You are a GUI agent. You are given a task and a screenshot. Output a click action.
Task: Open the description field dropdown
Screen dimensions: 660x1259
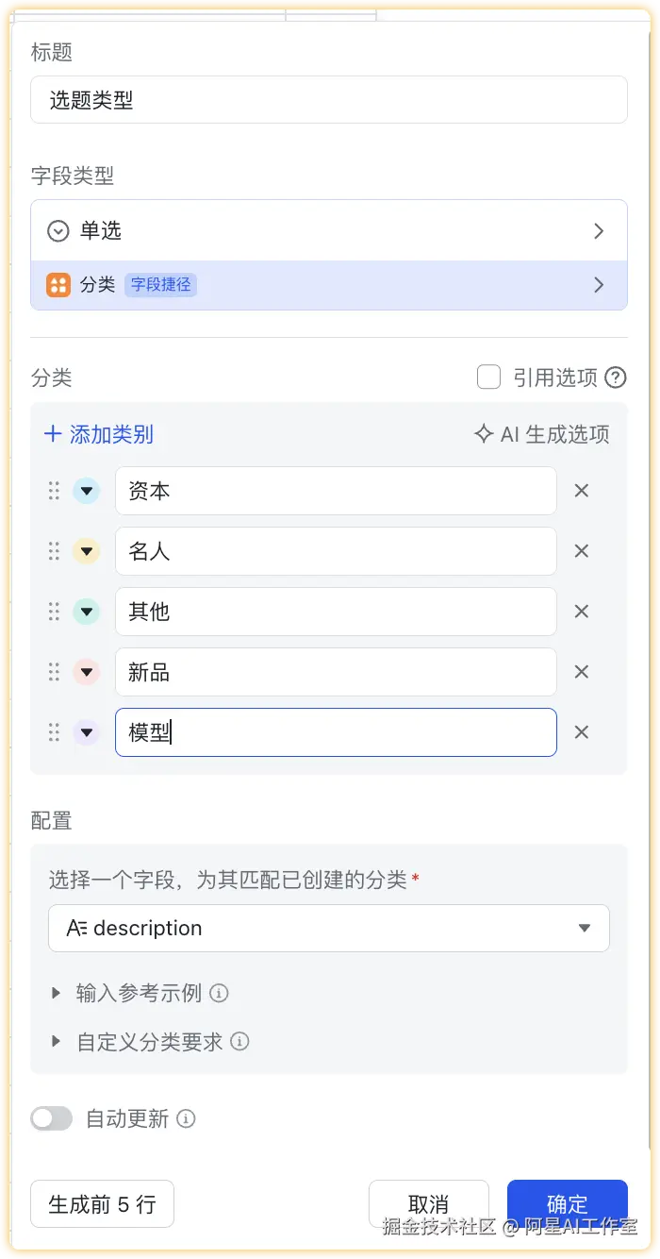(328, 929)
